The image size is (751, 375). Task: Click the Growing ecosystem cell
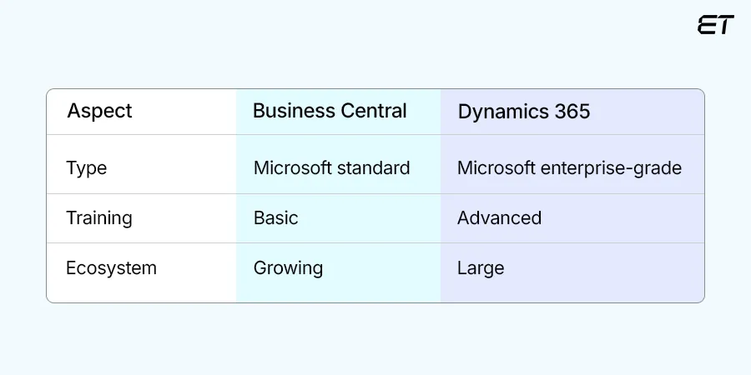coord(288,267)
